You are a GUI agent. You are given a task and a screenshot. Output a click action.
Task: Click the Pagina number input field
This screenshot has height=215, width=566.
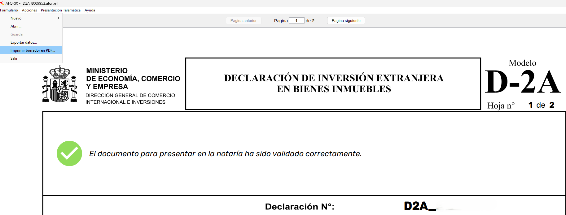(296, 21)
